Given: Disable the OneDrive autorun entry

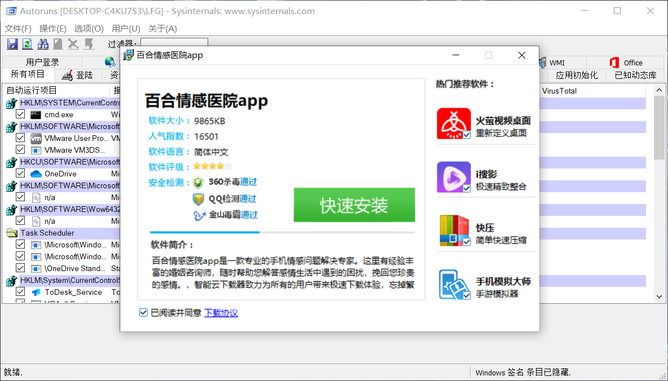Looking at the screenshot, I should [20, 173].
